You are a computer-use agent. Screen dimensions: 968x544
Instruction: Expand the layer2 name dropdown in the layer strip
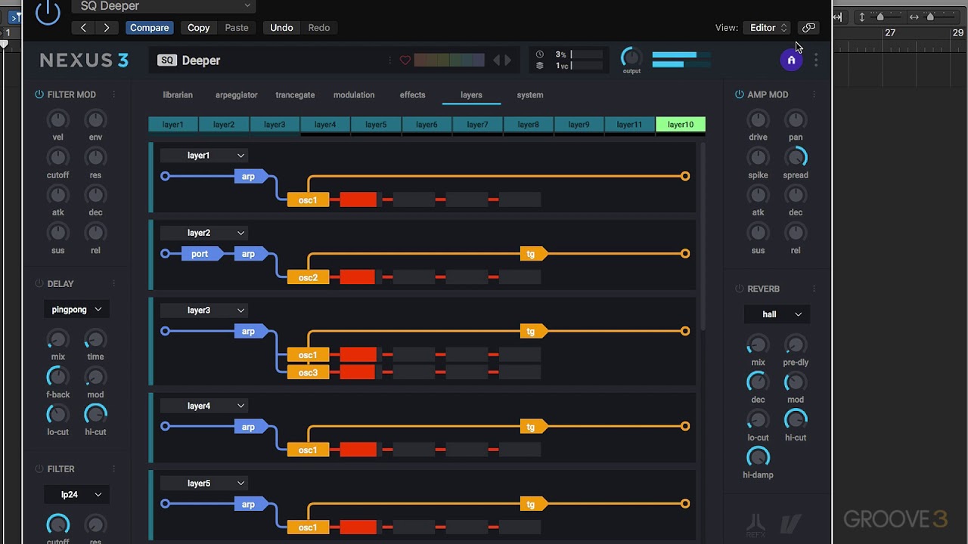205,233
